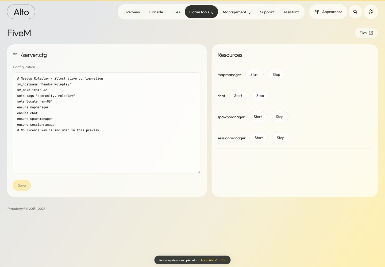The height and width of the screenshot is (267, 385).
Task: Click the Pterodactyl copyright footer text
Action: (26, 209)
